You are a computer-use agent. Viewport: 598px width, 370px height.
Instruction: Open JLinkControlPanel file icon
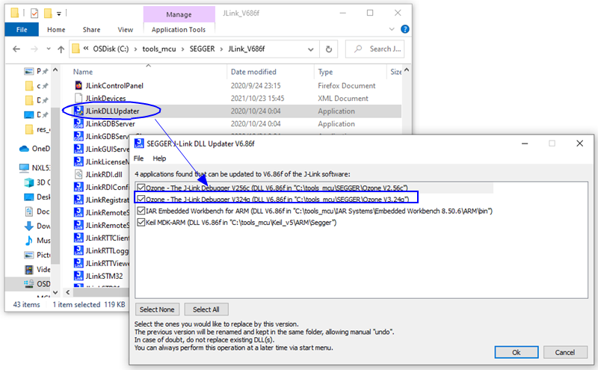coord(78,85)
